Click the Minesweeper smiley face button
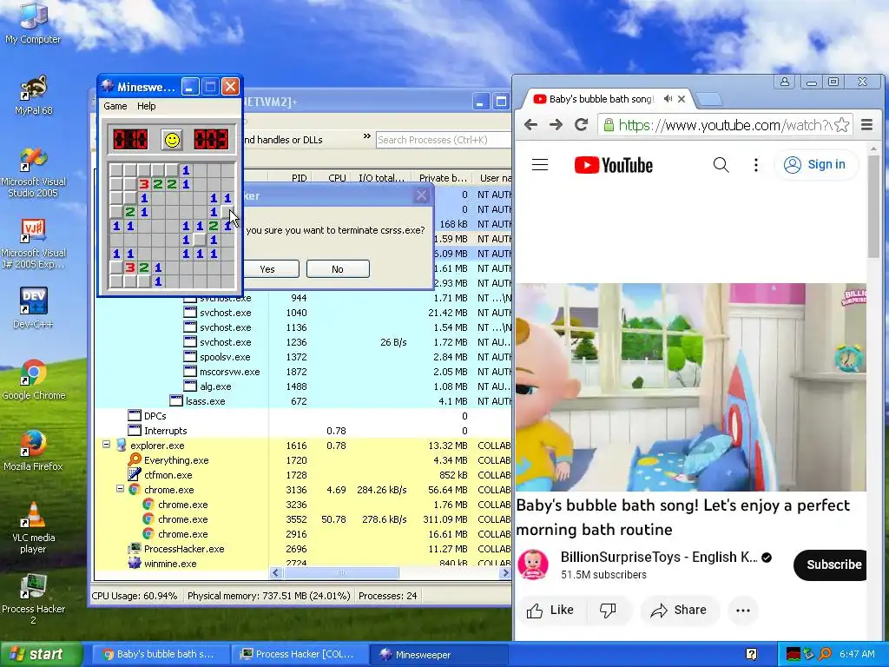889x667 pixels. coord(172,140)
